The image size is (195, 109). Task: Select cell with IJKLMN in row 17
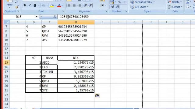point(49,72)
